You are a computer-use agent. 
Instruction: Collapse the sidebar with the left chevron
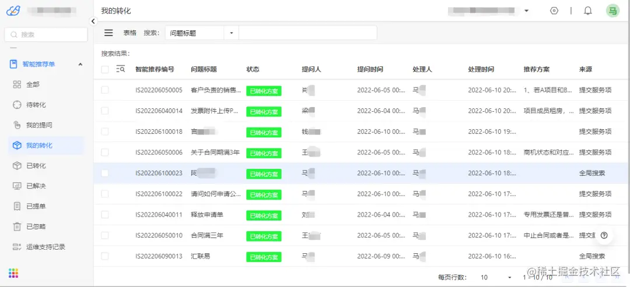93,21
